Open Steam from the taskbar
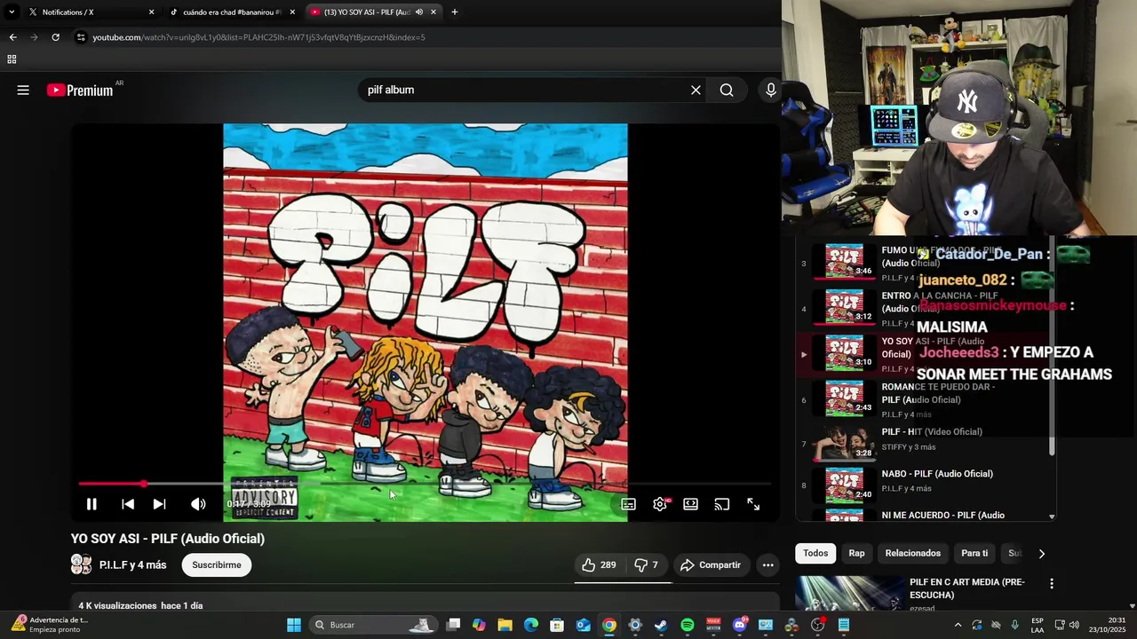Screen dimensions: 1137x639 (661, 625)
